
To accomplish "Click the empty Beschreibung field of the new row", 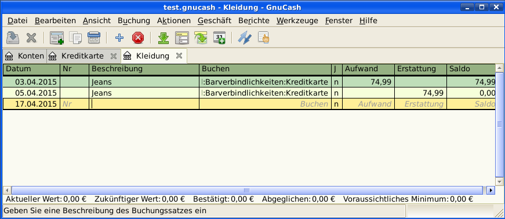I will (x=144, y=104).
